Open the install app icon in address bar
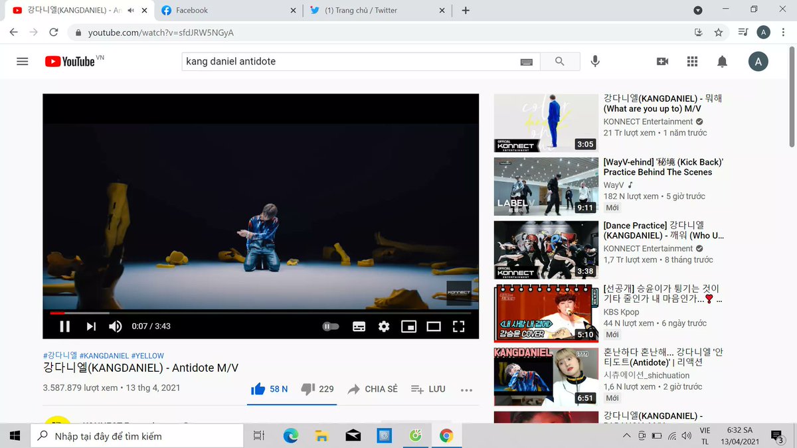 tap(698, 33)
